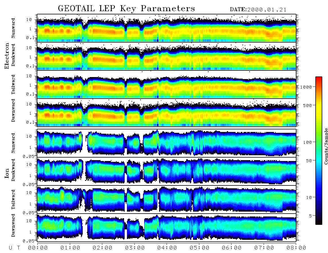The image size is (328, 253).
Task: Click the colorbar '100' tick value
Action: point(308,142)
